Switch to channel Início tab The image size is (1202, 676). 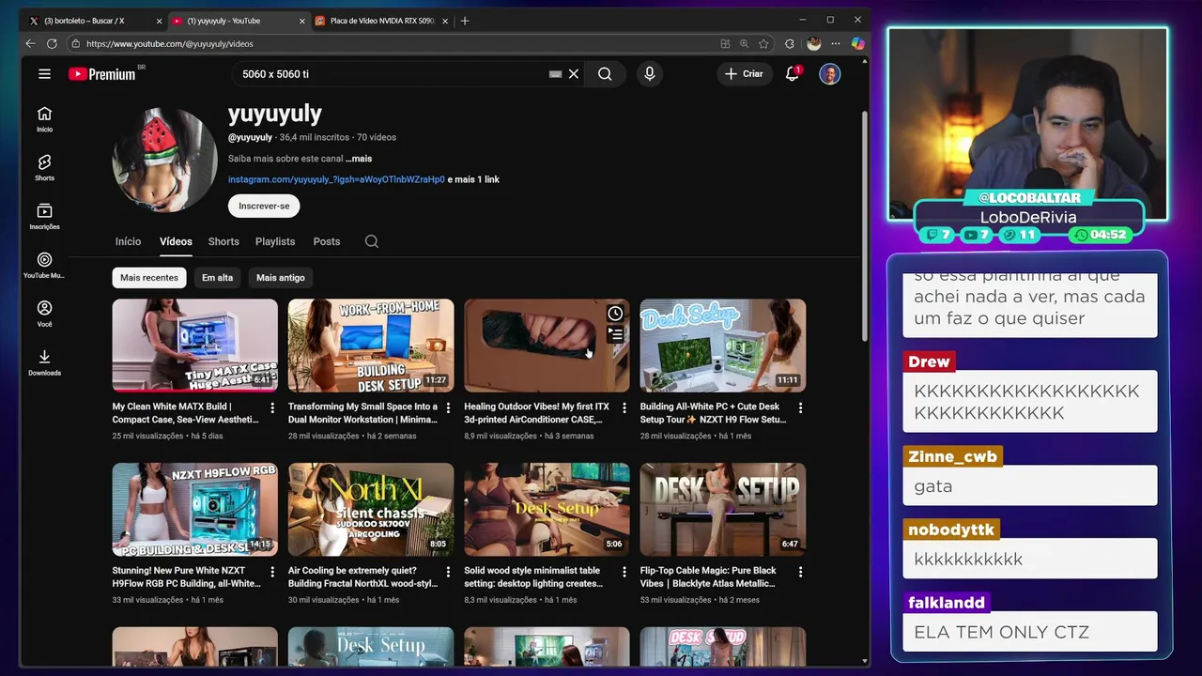[x=128, y=241]
